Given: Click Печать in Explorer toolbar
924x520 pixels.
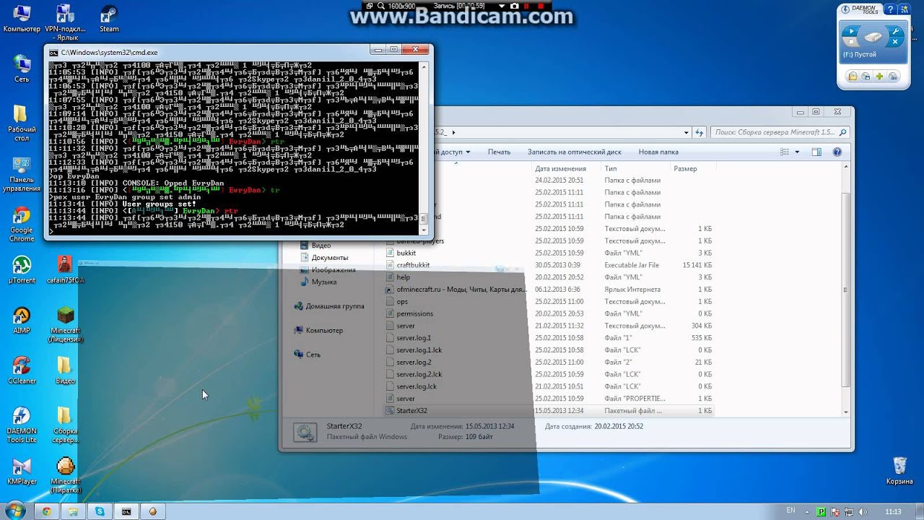Looking at the screenshot, I should click(499, 152).
